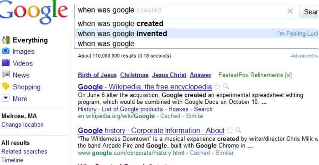Click the Everything search icon in sidebar

pos(6,40)
